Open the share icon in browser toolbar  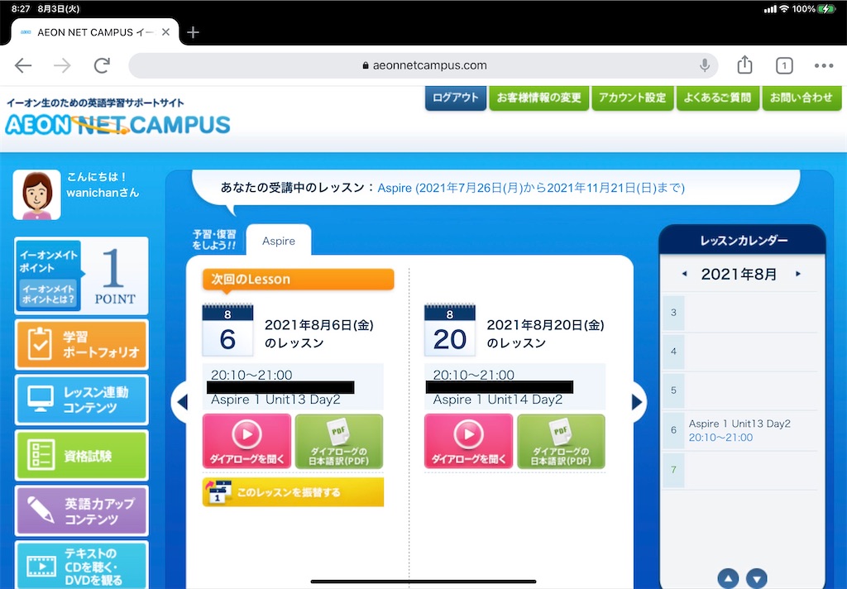(745, 65)
